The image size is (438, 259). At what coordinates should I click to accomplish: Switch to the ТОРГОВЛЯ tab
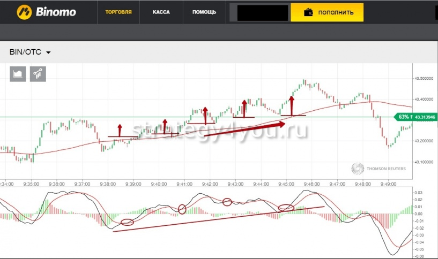pyautogui.click(x=119, y=12)
